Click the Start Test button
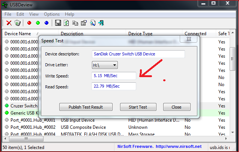 138,107
